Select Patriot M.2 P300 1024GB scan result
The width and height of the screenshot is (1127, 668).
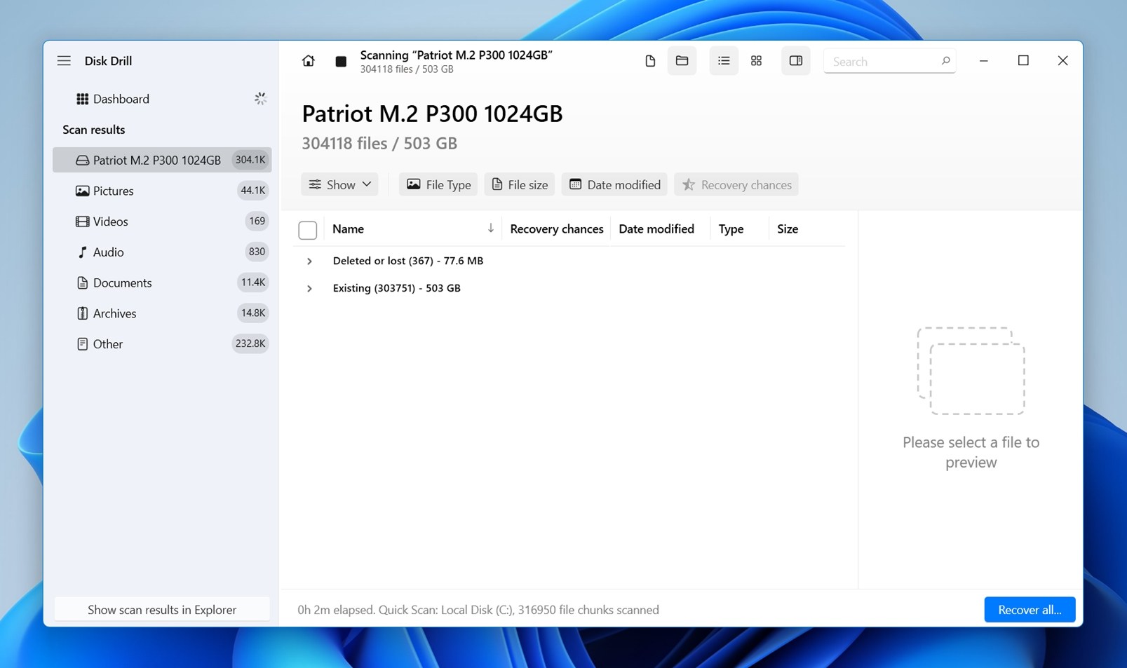pyautogui.click(x=162, y=160)
